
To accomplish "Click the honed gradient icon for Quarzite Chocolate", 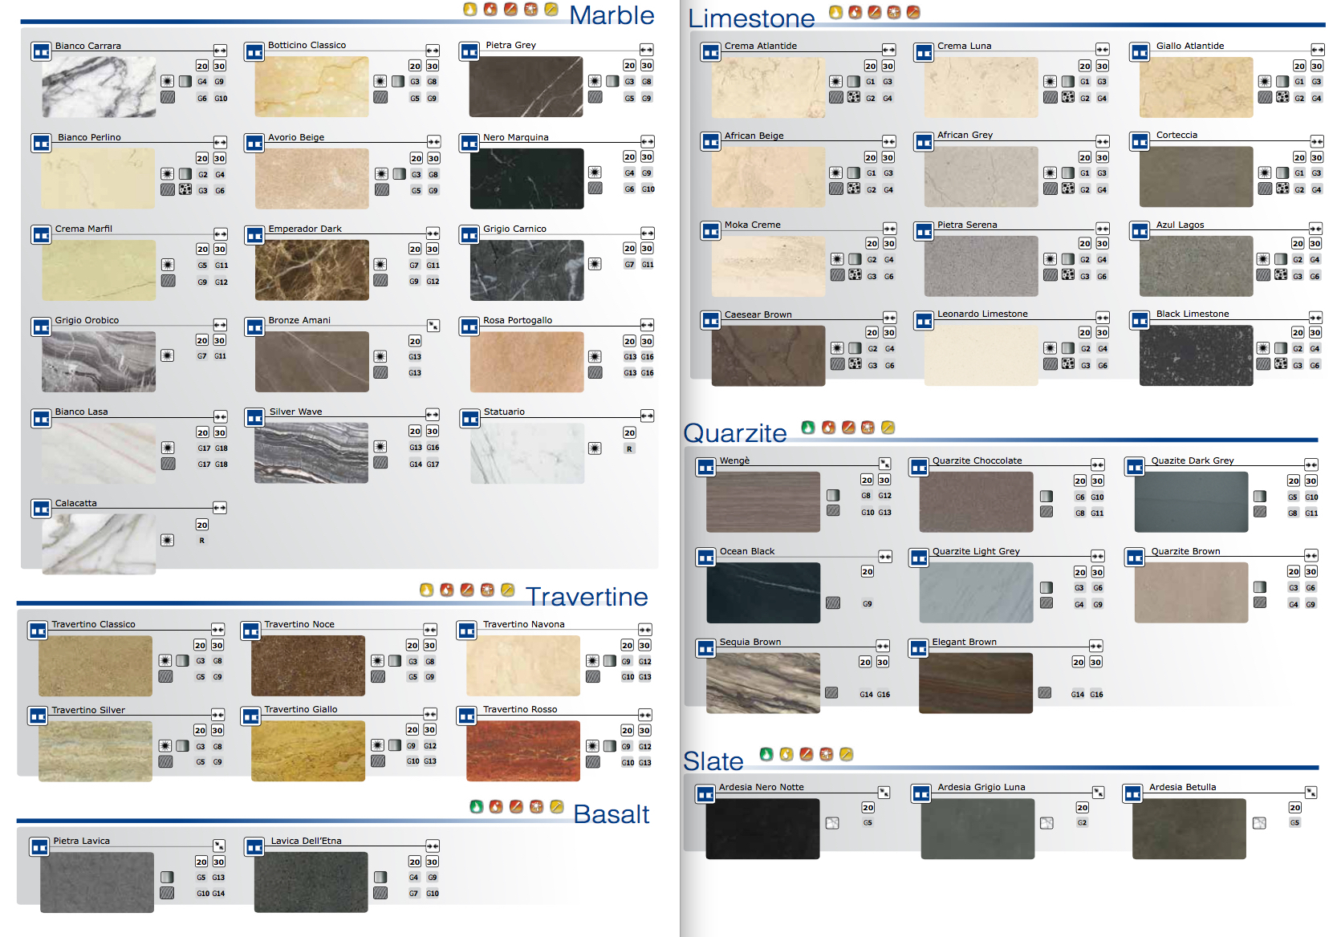I will point(1046,497).
